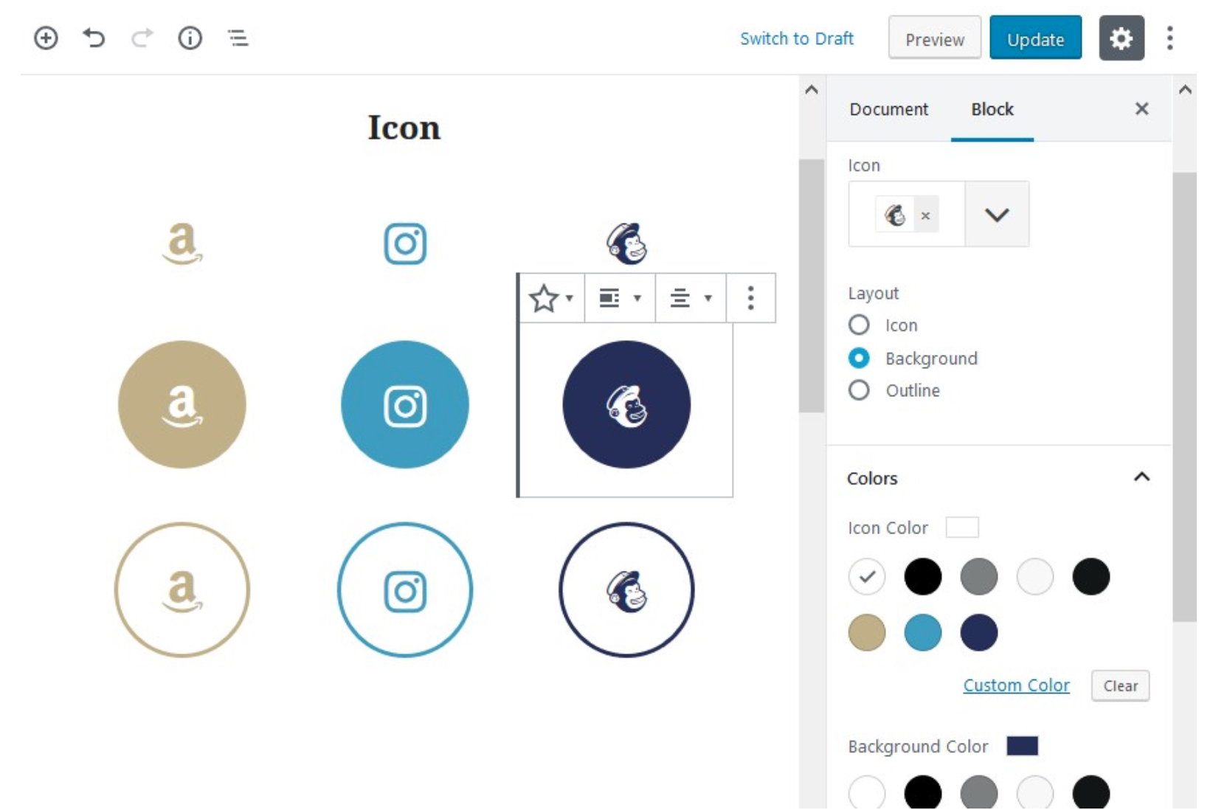The image size is (1213, 810).
Task: Click the Preview button
Action: (935, 38)
